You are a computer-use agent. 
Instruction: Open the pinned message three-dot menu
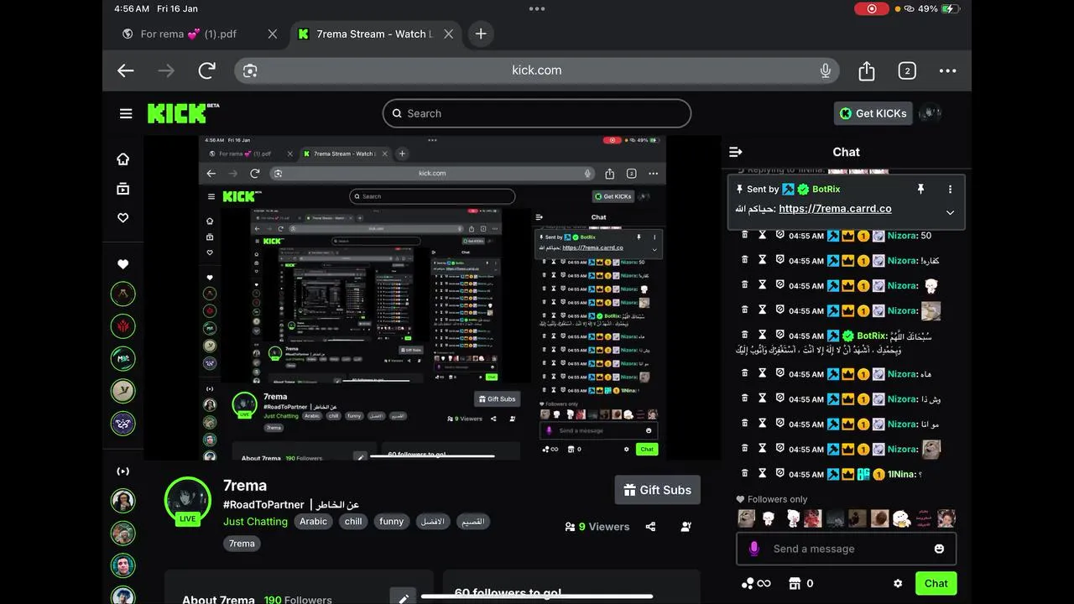coord(950,190)
